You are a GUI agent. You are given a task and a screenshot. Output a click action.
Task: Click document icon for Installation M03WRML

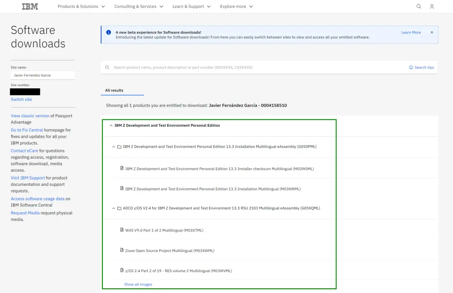tap(122, 188)
